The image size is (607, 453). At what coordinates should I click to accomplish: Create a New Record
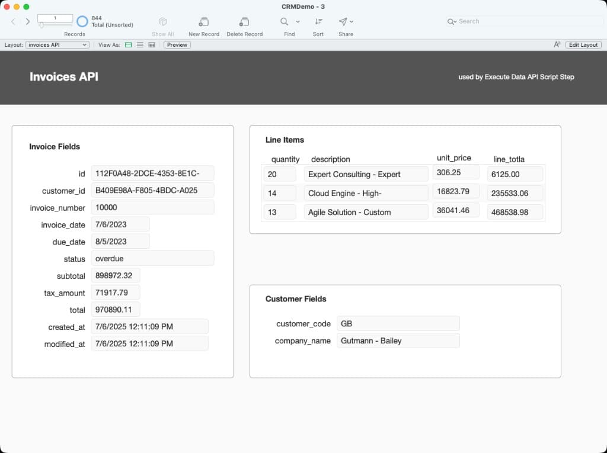(204, 21)
